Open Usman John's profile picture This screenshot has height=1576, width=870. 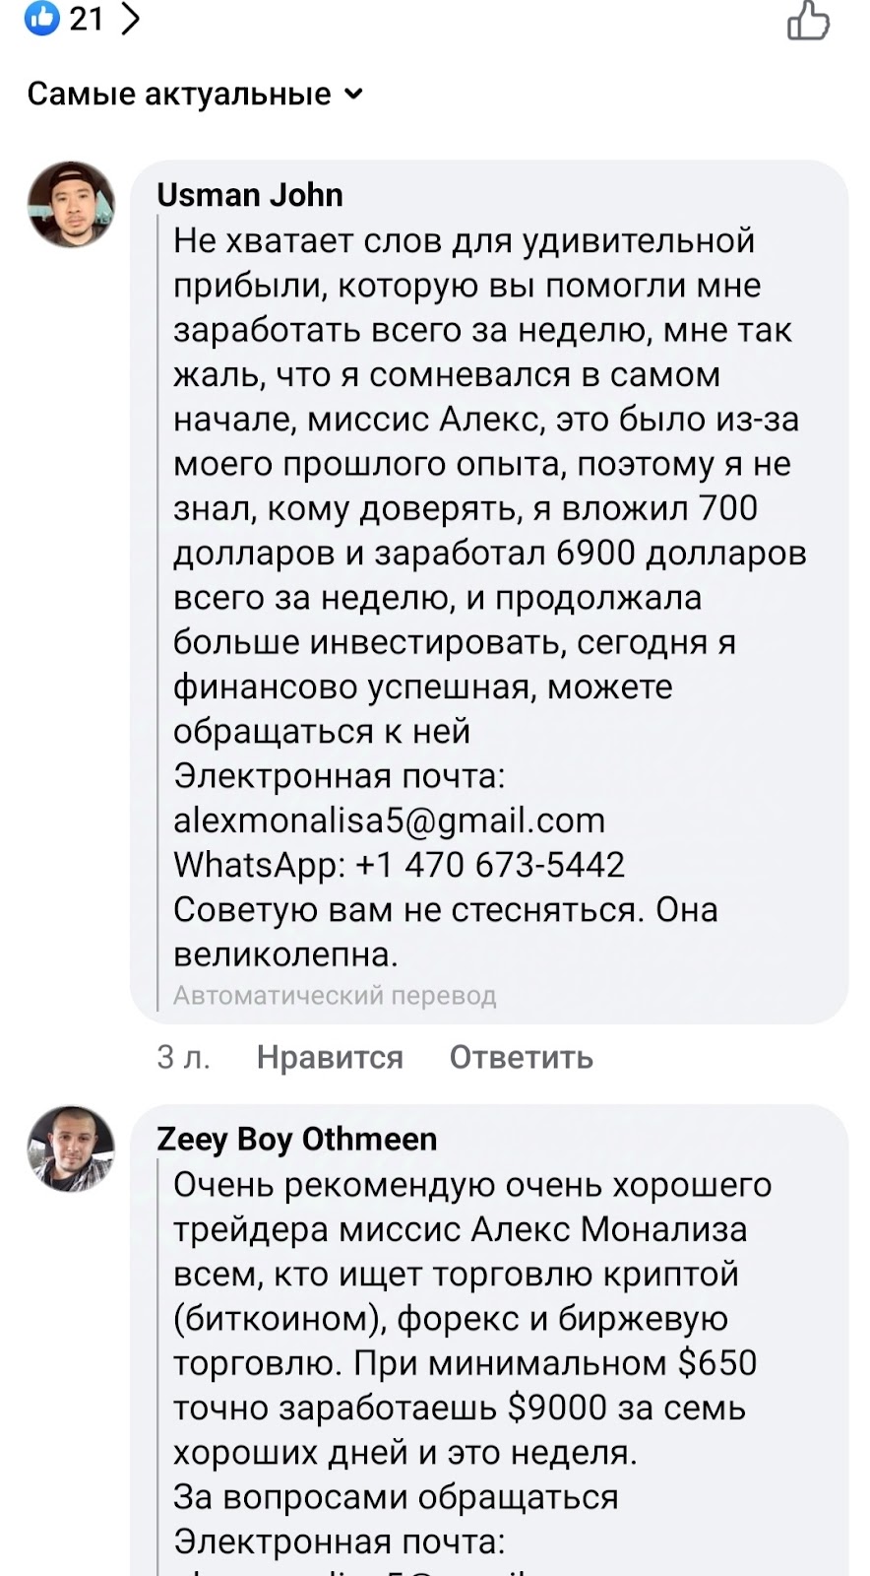[71, 205]
